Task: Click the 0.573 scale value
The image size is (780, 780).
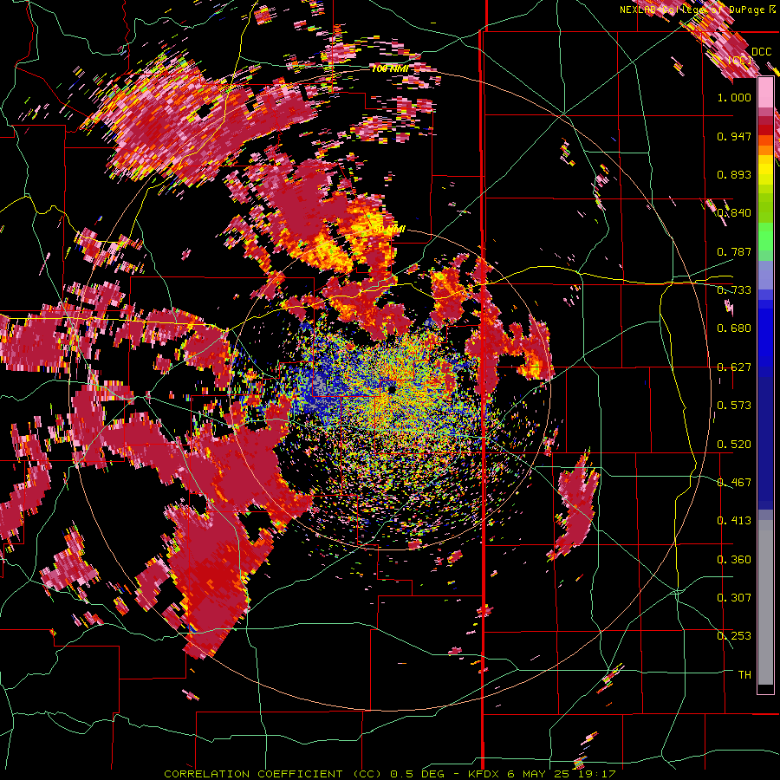Action: [734, 406]
